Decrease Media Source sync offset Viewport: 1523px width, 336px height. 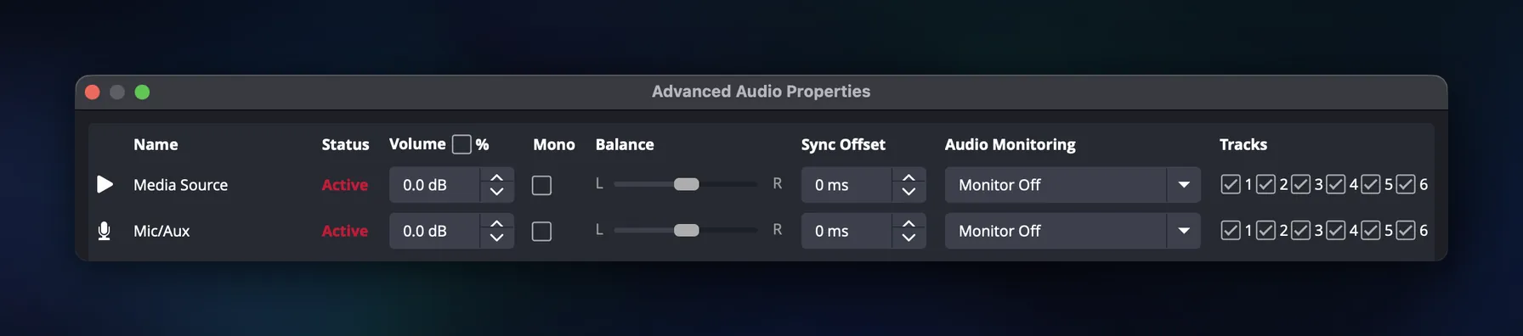point(909,193)
